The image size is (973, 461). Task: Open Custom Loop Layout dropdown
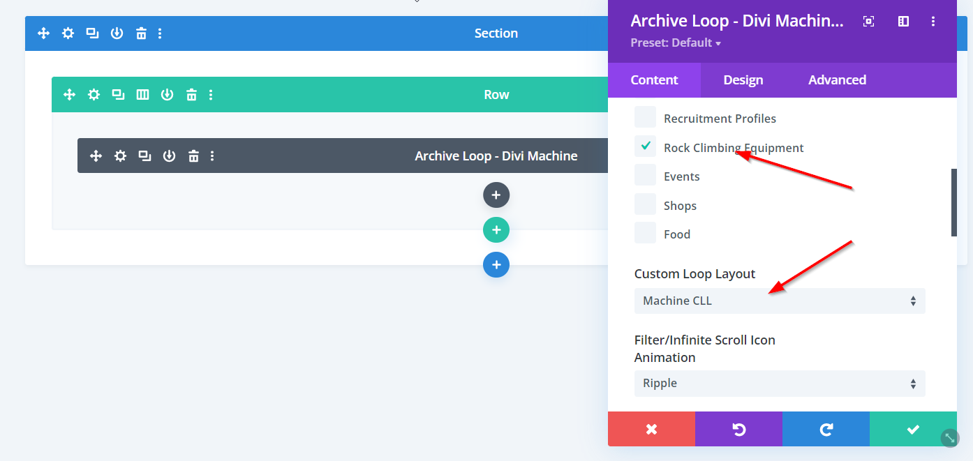point(779,301)
